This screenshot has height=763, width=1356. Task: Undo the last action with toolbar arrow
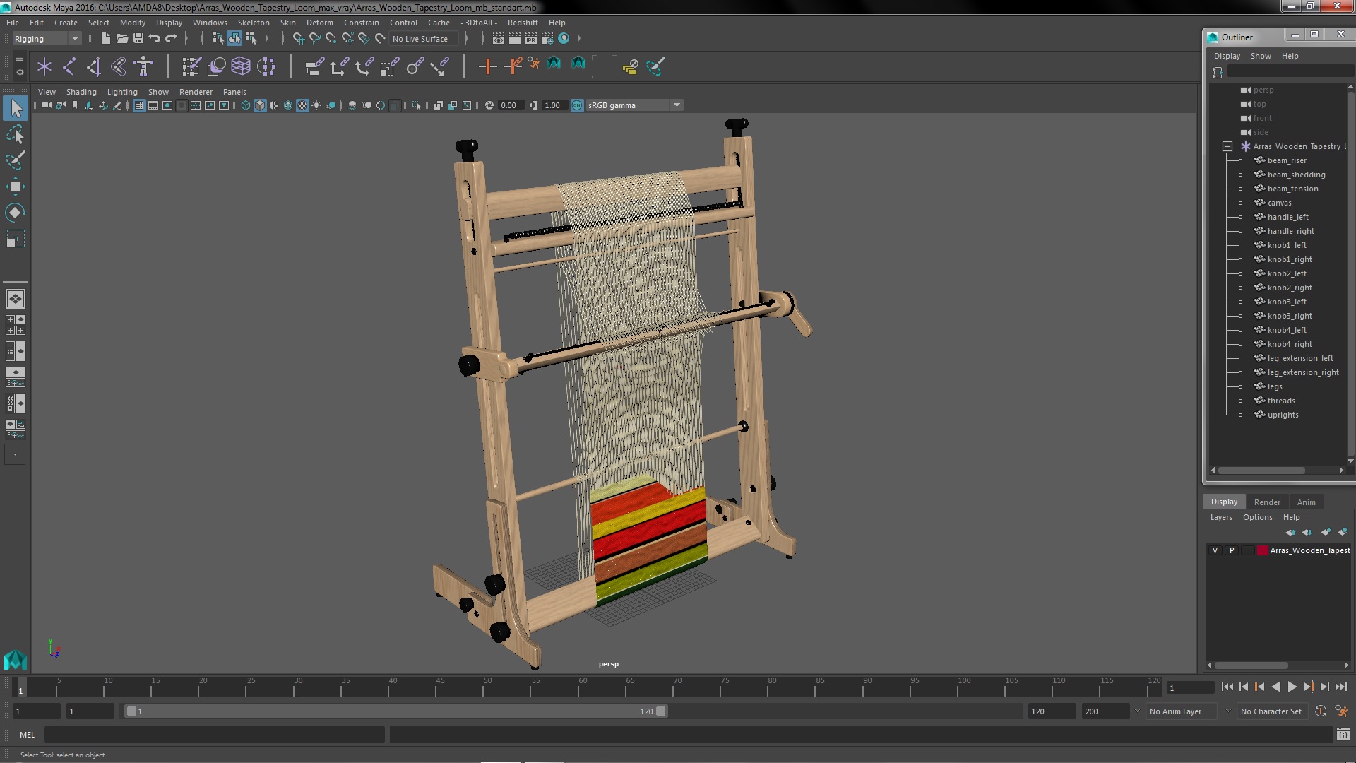point(155,39)
